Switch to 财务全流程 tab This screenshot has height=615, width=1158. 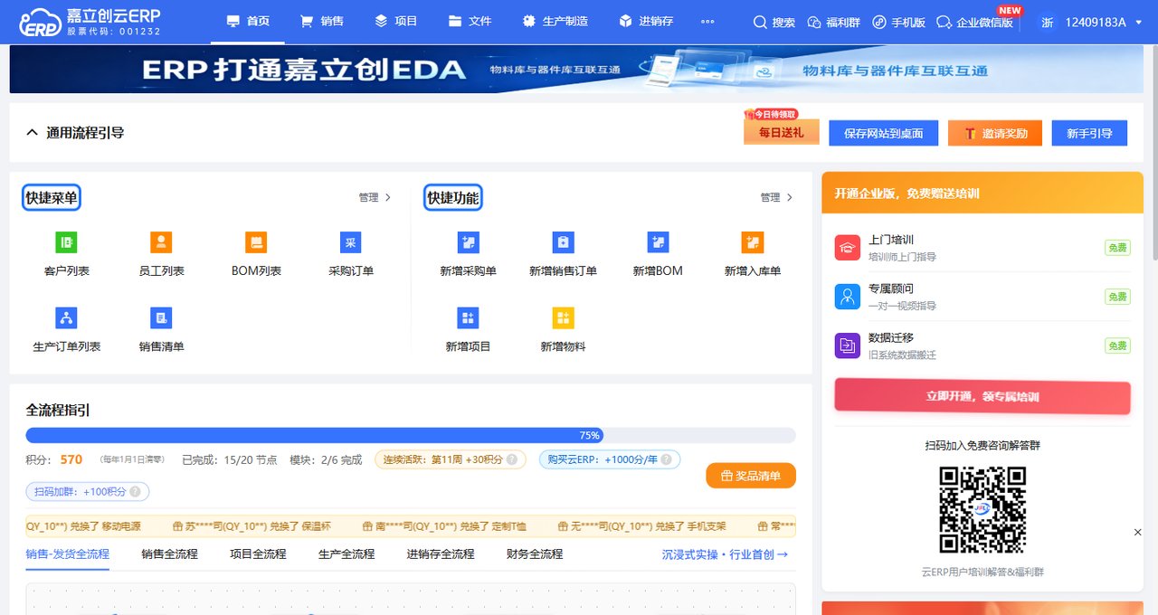(x=535, y=554)
